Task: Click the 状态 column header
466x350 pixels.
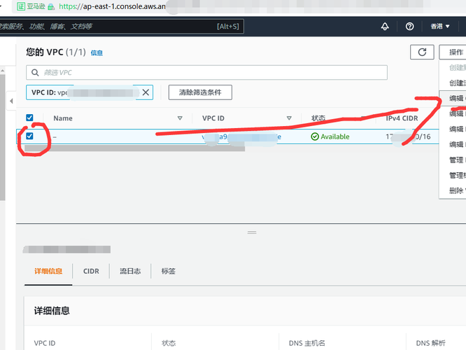Action: [x=318, y=118]
